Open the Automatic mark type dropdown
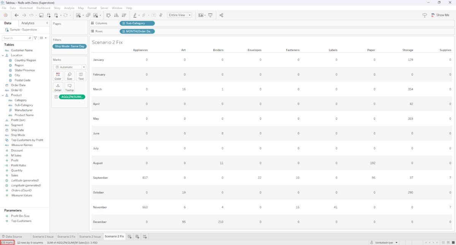 tap(69, 67)
